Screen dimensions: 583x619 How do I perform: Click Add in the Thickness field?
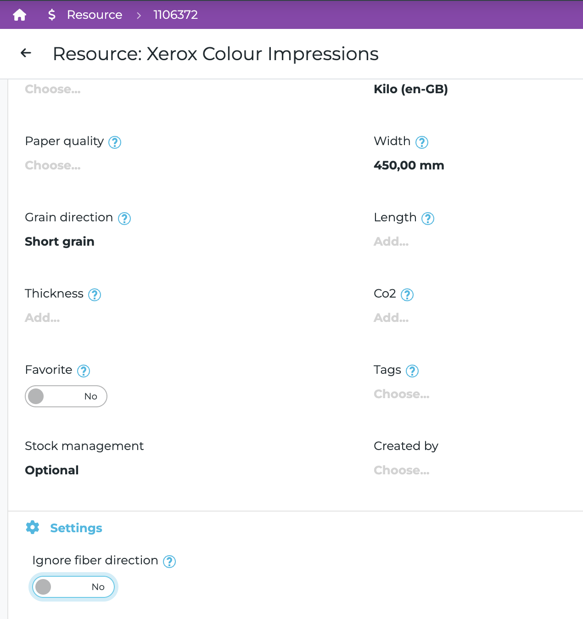[x=42, y=318]
